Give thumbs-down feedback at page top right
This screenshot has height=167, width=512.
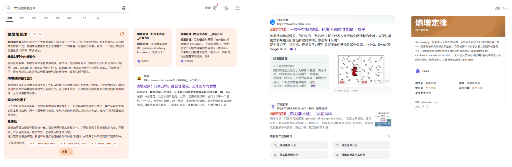[507, 8]
